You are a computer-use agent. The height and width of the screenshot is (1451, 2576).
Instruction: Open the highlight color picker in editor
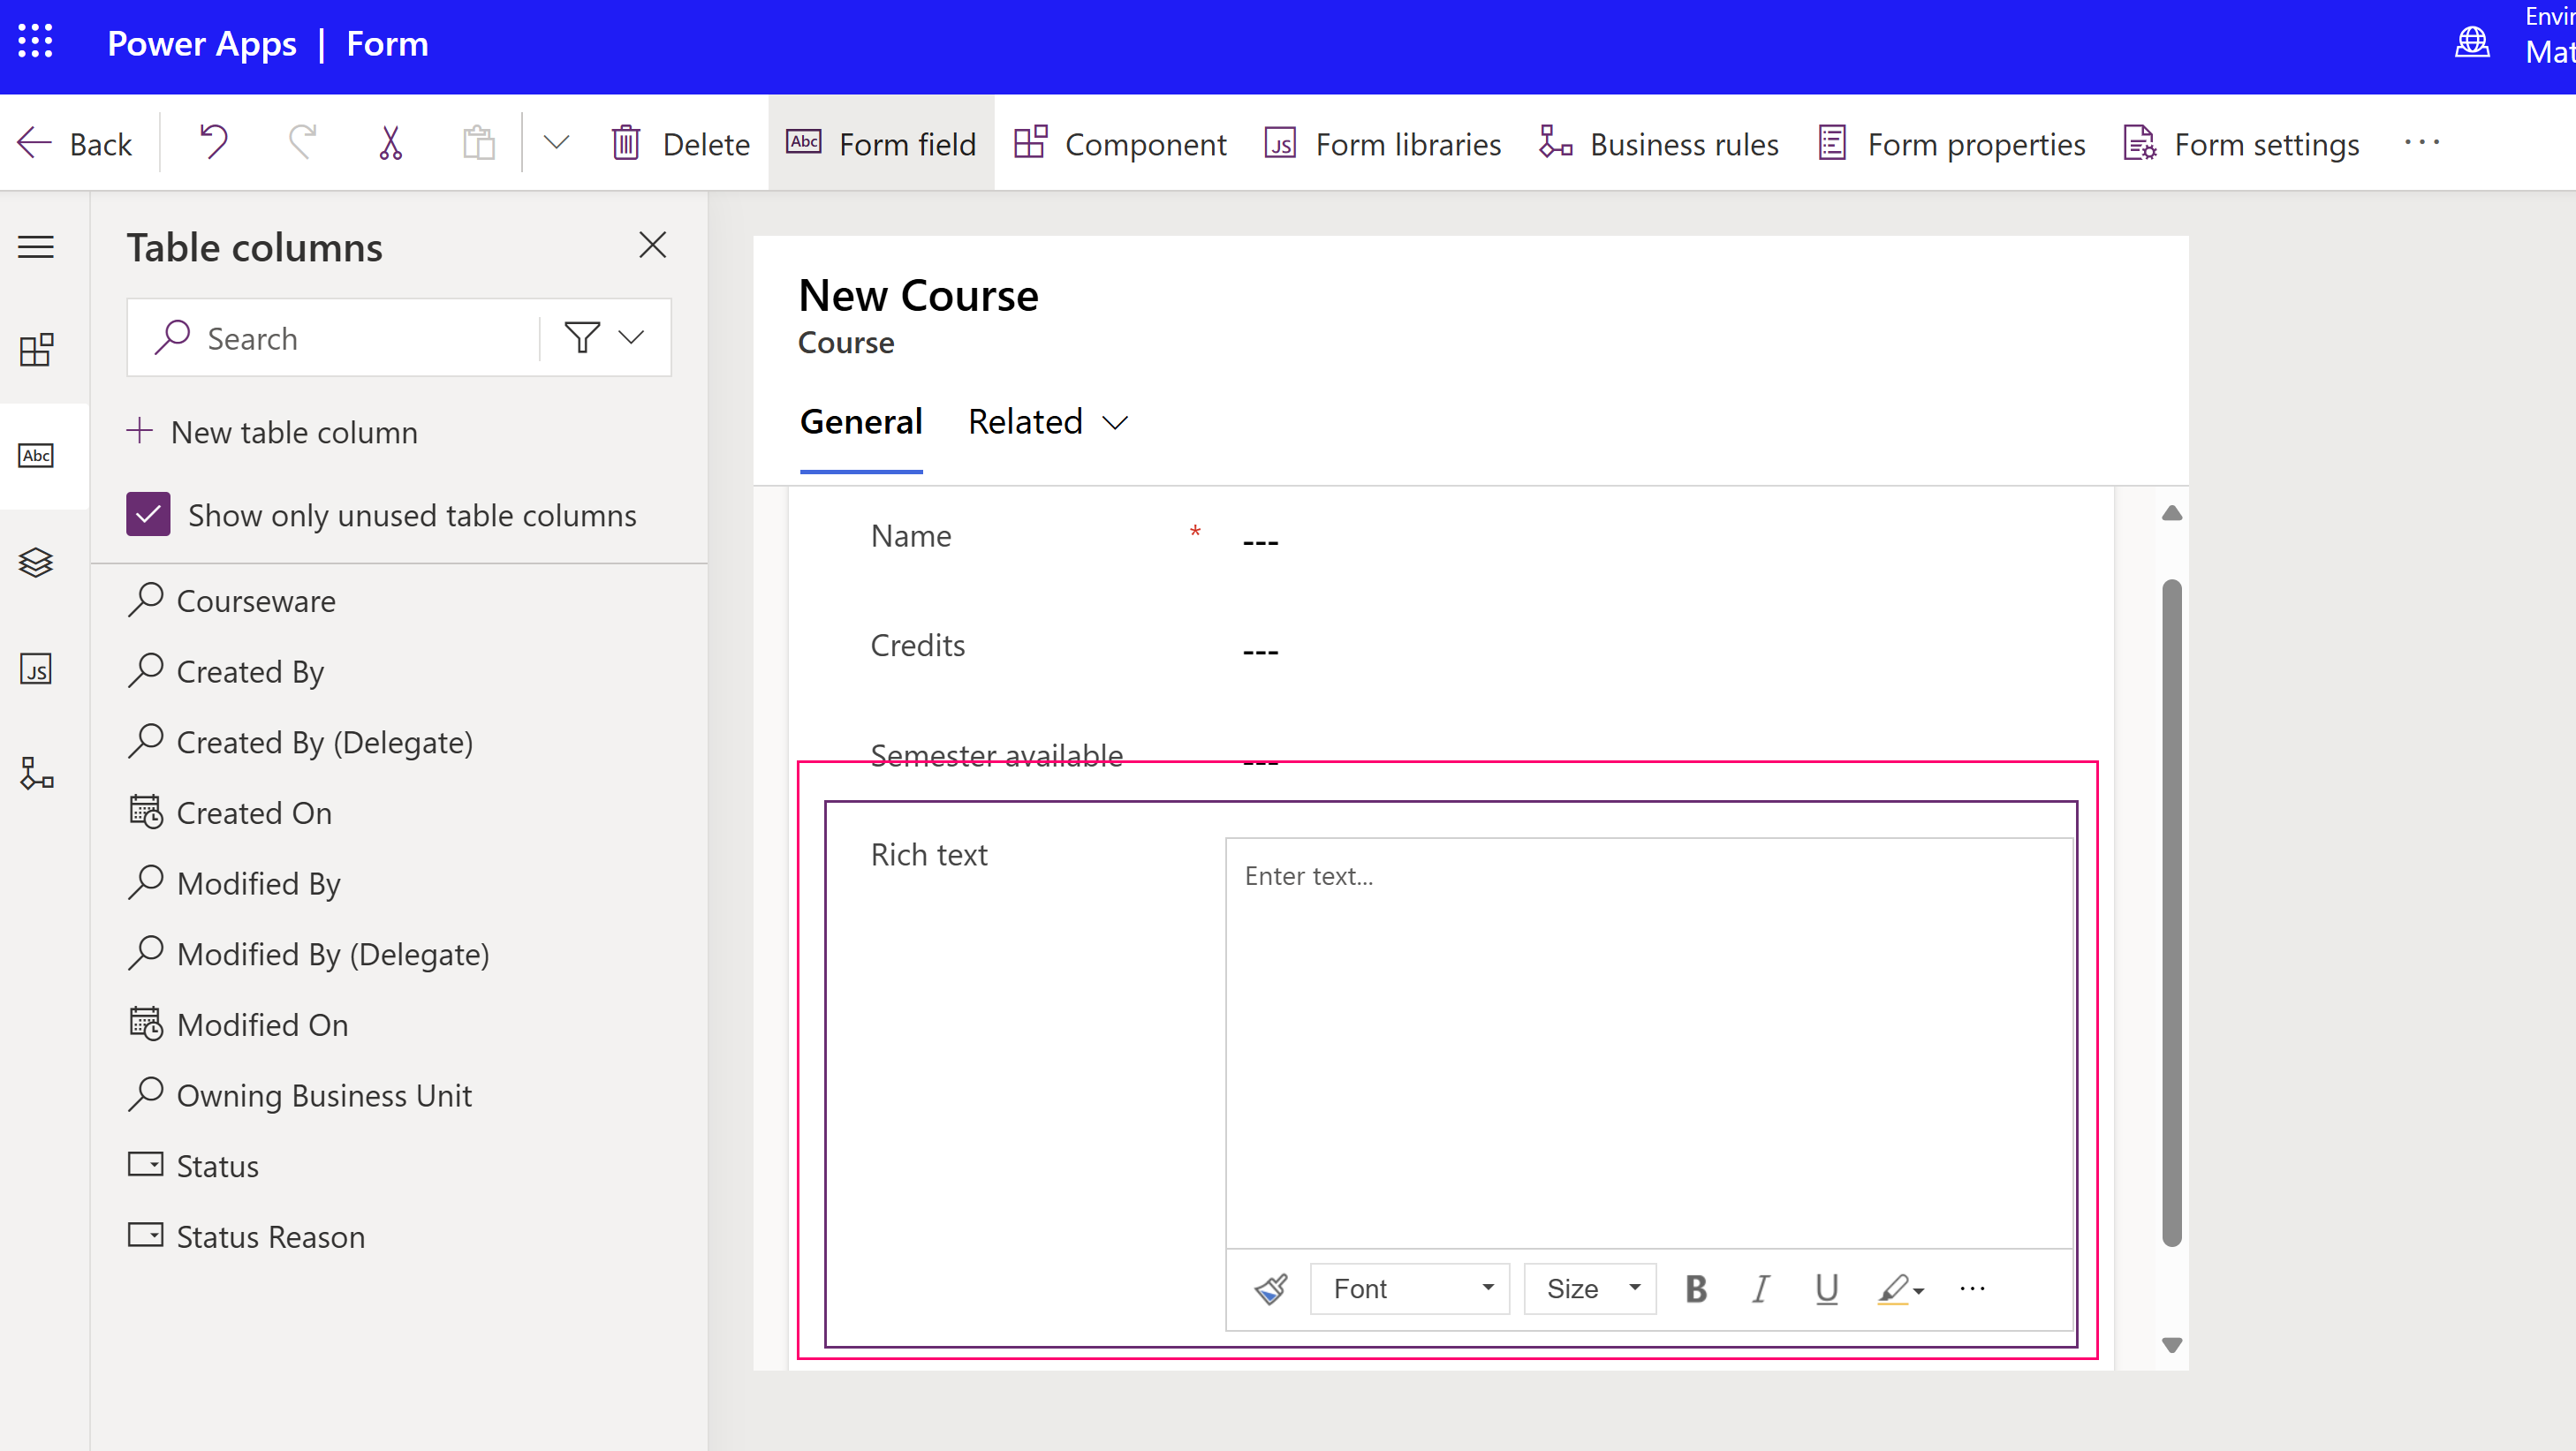1901,1288
